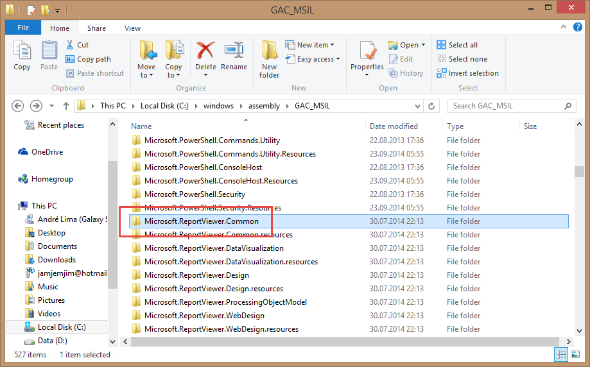Open the Move to folder button
590x367 pixels.
146,60
